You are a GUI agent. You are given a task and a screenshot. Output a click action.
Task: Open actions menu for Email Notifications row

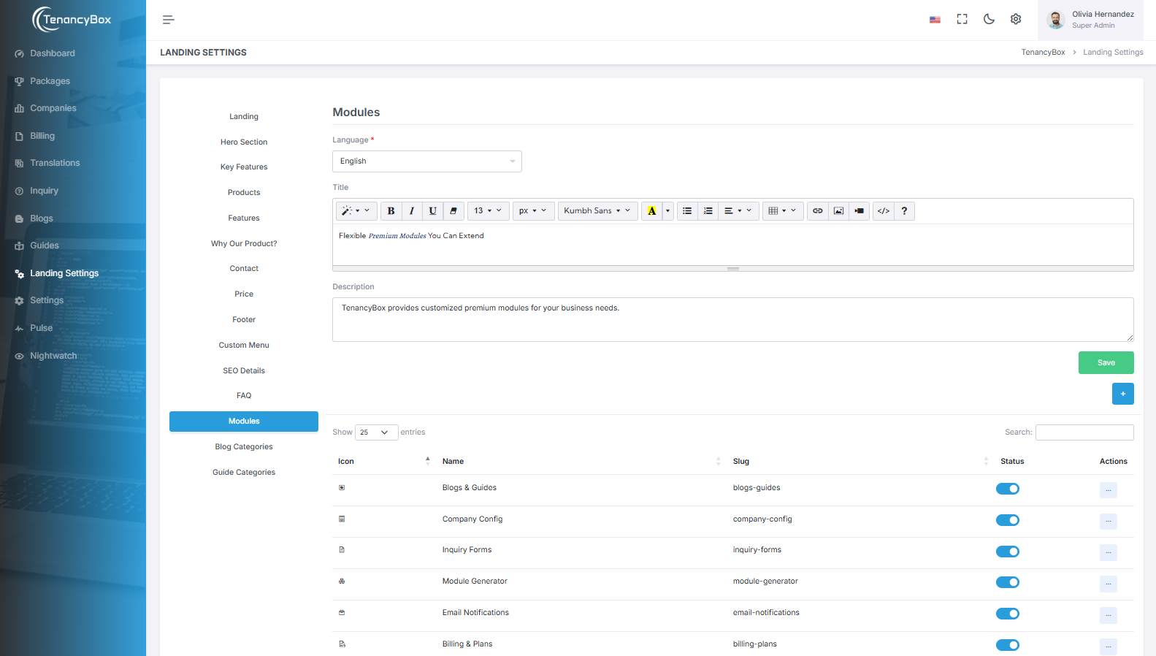[x=1109, y=615]
